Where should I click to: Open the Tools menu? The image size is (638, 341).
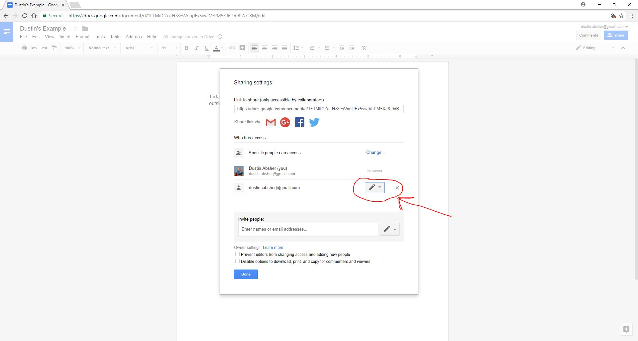[x=100, y=37]
